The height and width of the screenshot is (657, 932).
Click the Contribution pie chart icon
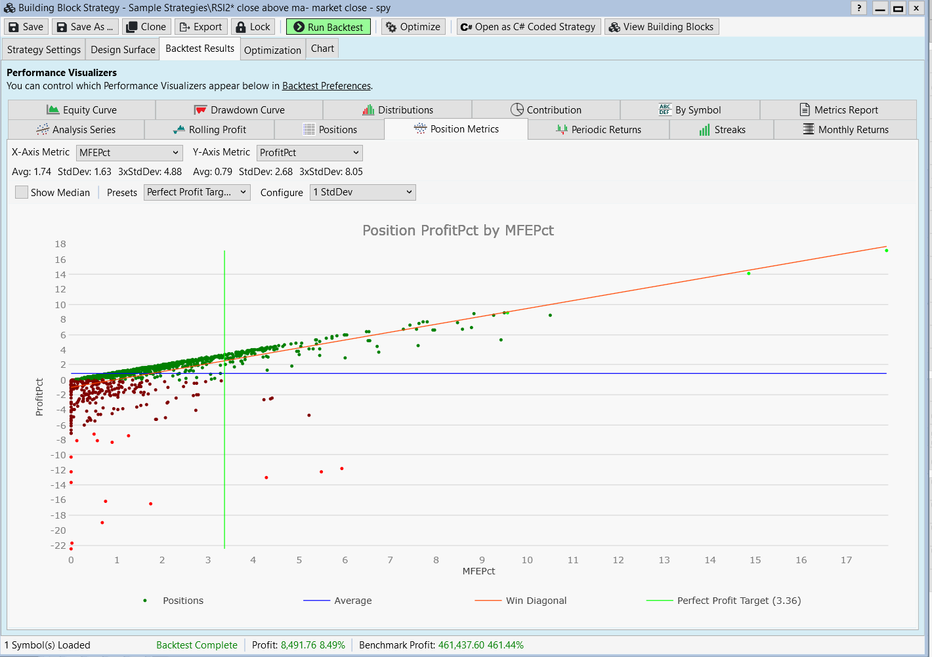click(517, 109)
